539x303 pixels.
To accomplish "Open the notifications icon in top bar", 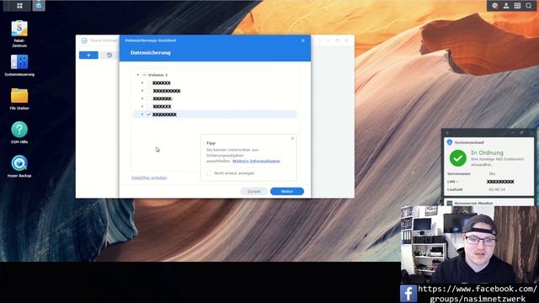I will (494, 6).
